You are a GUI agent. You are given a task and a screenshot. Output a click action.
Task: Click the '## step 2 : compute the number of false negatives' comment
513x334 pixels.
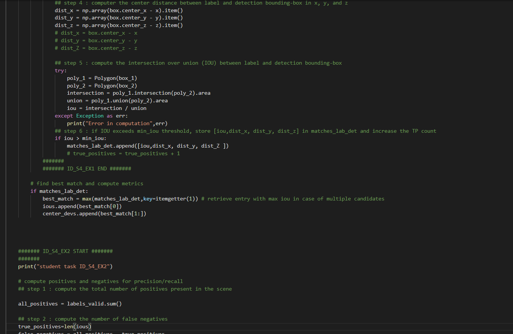(93, 319)
